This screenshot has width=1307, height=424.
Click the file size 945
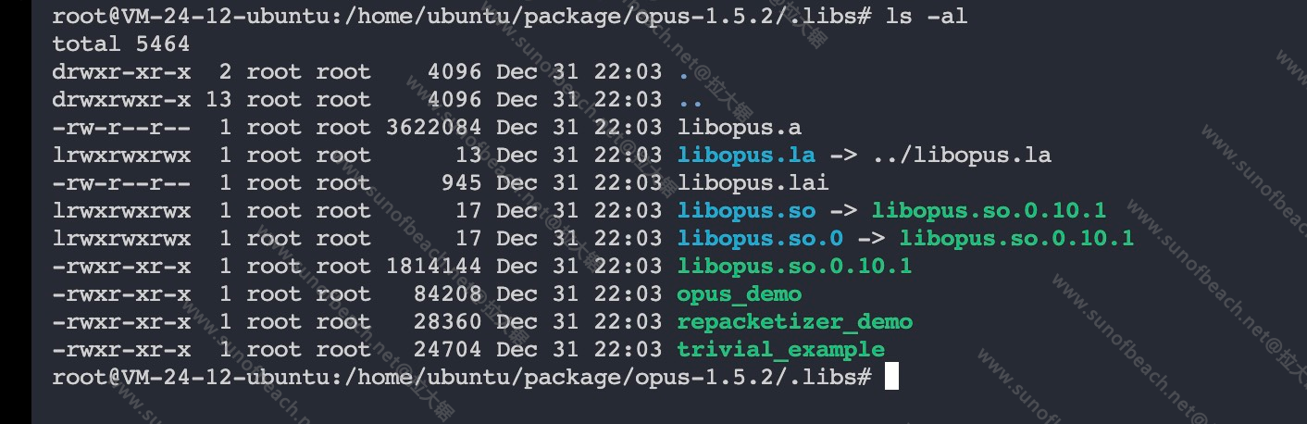(x=461, y=183)
